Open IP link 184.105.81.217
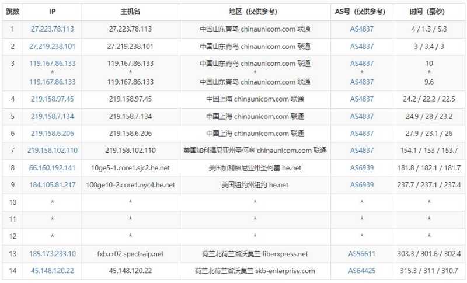 (x=52, y=185)
